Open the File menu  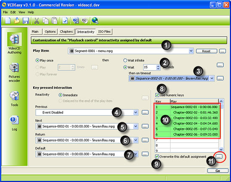[5, 12]
